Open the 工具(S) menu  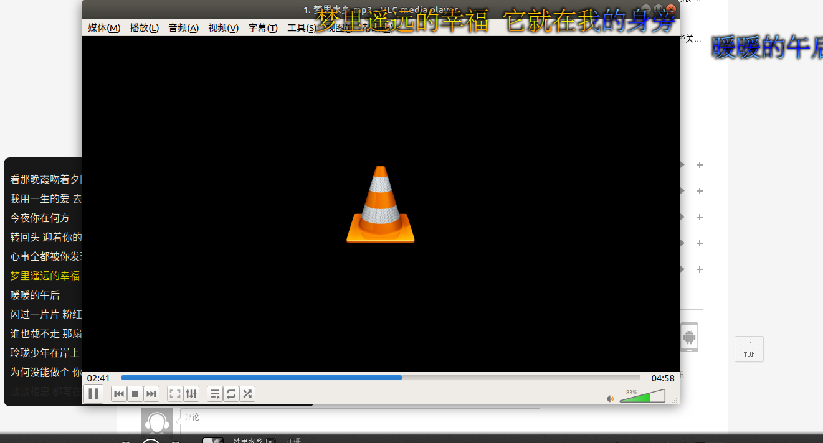pyautogui.click(x=302, y=28)
